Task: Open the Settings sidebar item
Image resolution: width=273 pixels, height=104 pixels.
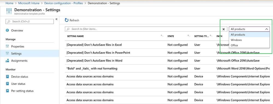Action: pos(30,53)
